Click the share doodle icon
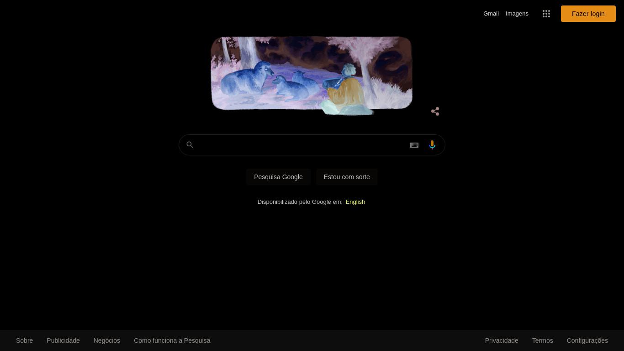 [x=435, y=112]
